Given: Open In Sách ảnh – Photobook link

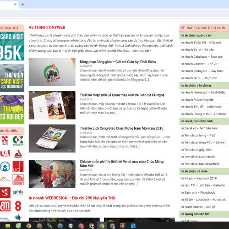Looking at the screenshot, I should pos(198,192).
